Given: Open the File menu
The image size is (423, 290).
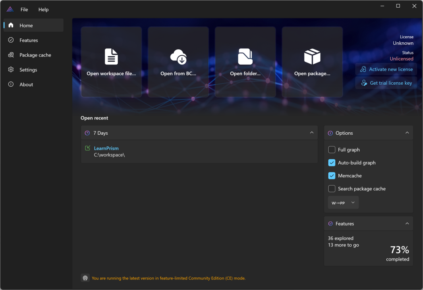Looking at the screenshot, I should point(24,9).
